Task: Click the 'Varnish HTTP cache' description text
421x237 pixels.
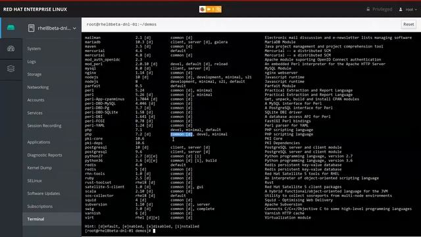Action: click(x=285, y=213)
